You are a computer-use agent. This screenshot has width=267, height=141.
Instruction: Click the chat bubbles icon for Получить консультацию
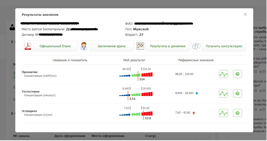coord(196,46)
